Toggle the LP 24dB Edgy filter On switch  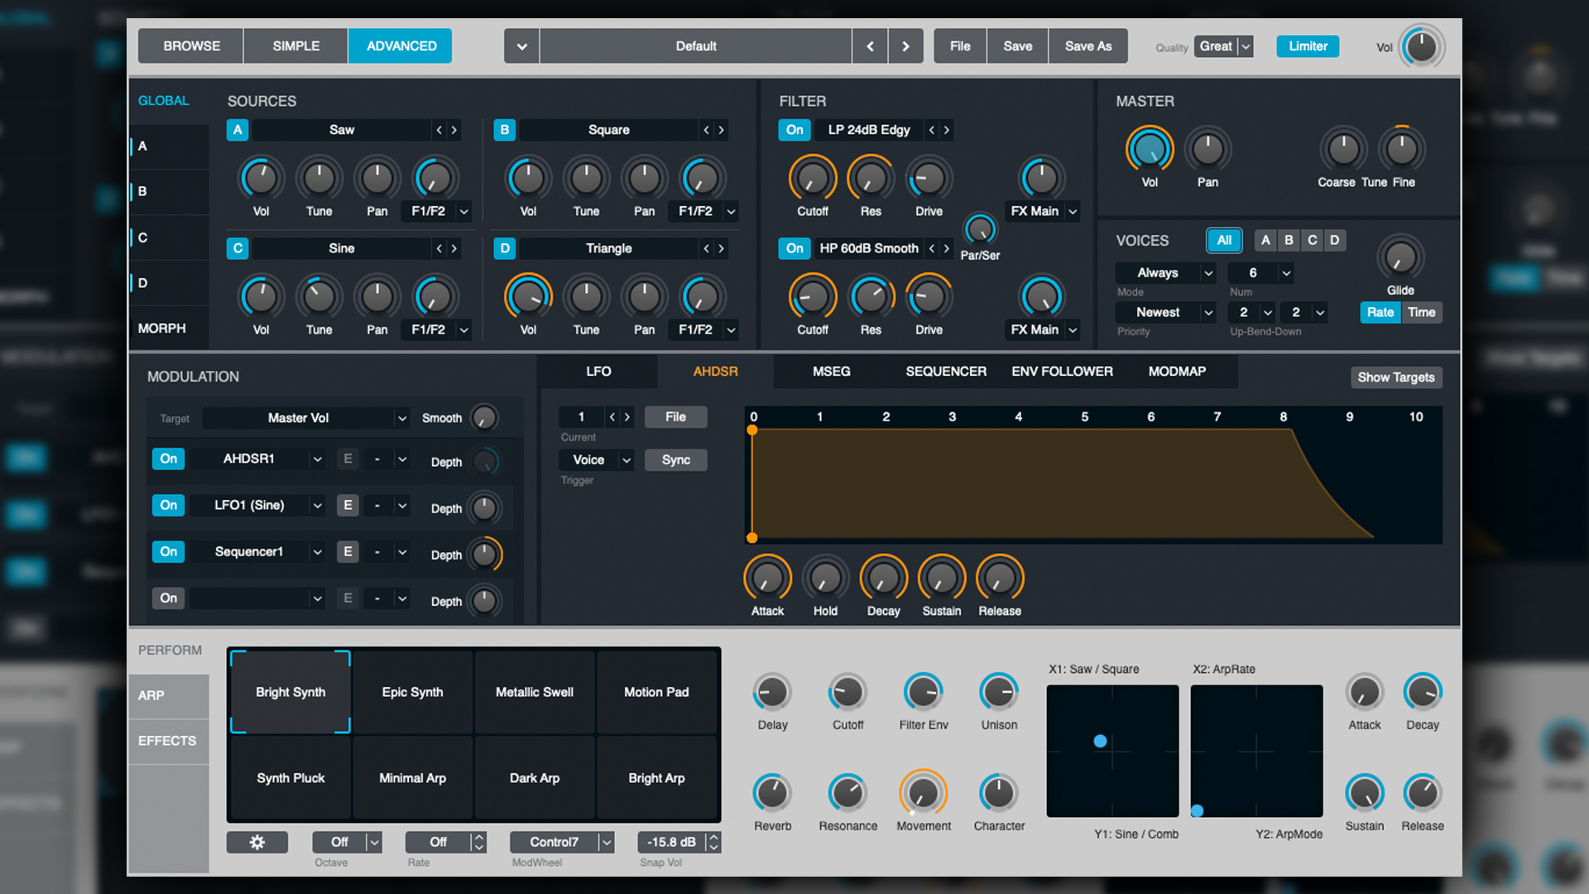pos(794,130)
